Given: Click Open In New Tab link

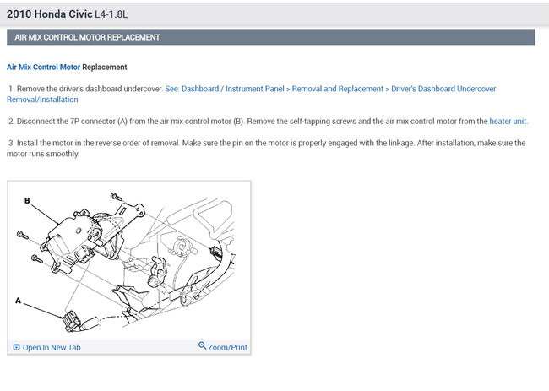Looking at the screenshot, I should (52, 348).
